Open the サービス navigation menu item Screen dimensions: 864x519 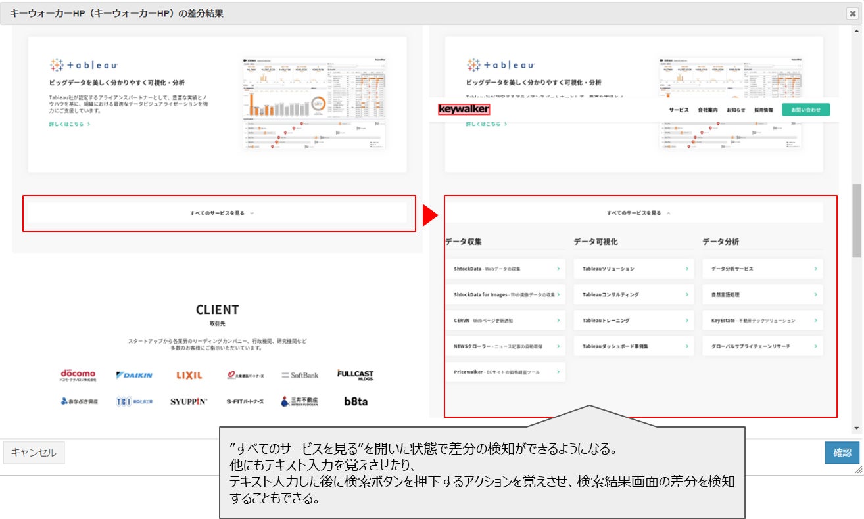(679, 110)
